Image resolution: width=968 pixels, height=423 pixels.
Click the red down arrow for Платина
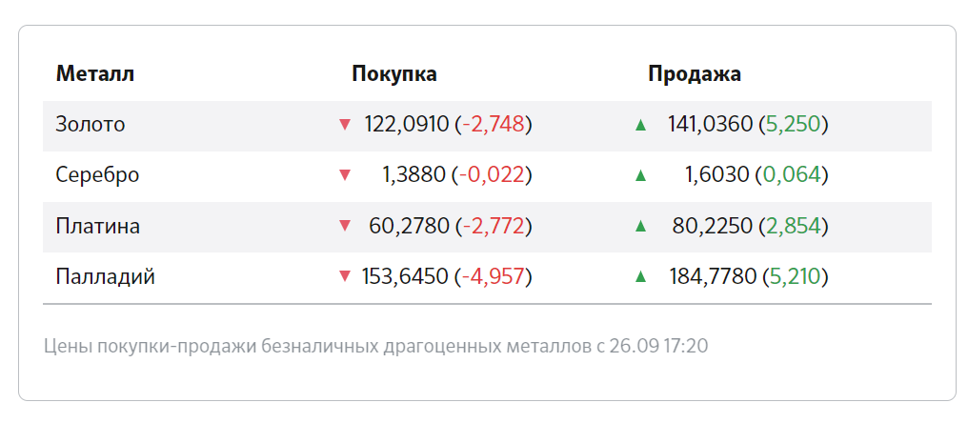345,227
